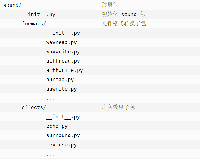Select the formats/ subpackage folder
Viewport: 200px width, 159px height.
click(33, 24)
